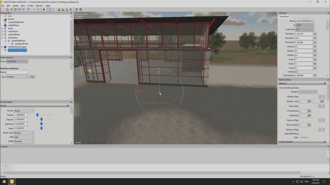
Task: Open the LMB mode dropdown
Action: point(24,137)
